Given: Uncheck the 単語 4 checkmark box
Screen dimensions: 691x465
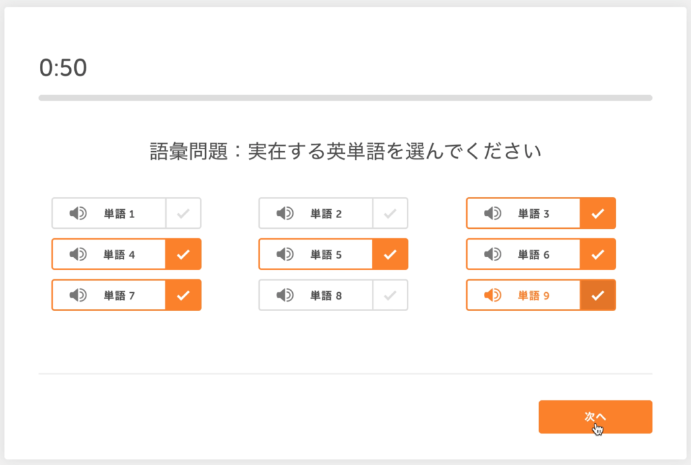Looking at the screenshot, I should pos(184,254).
